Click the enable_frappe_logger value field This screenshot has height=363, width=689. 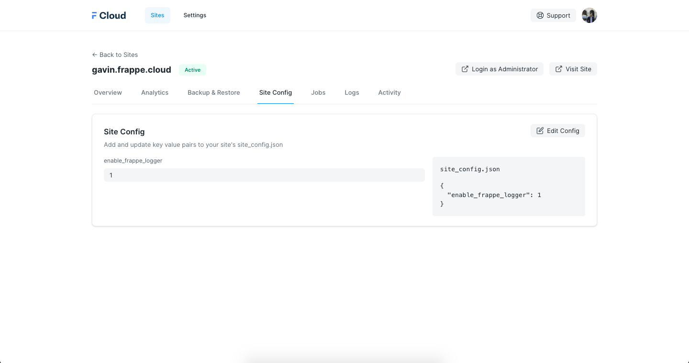tap(264, 175)
